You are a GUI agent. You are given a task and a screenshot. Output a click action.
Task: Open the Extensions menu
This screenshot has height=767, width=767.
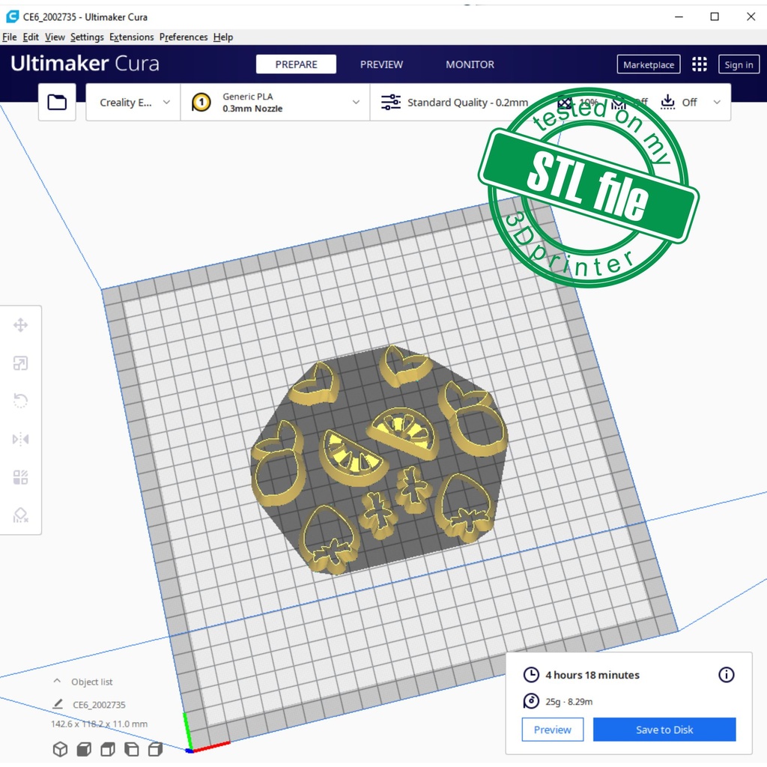131,37
